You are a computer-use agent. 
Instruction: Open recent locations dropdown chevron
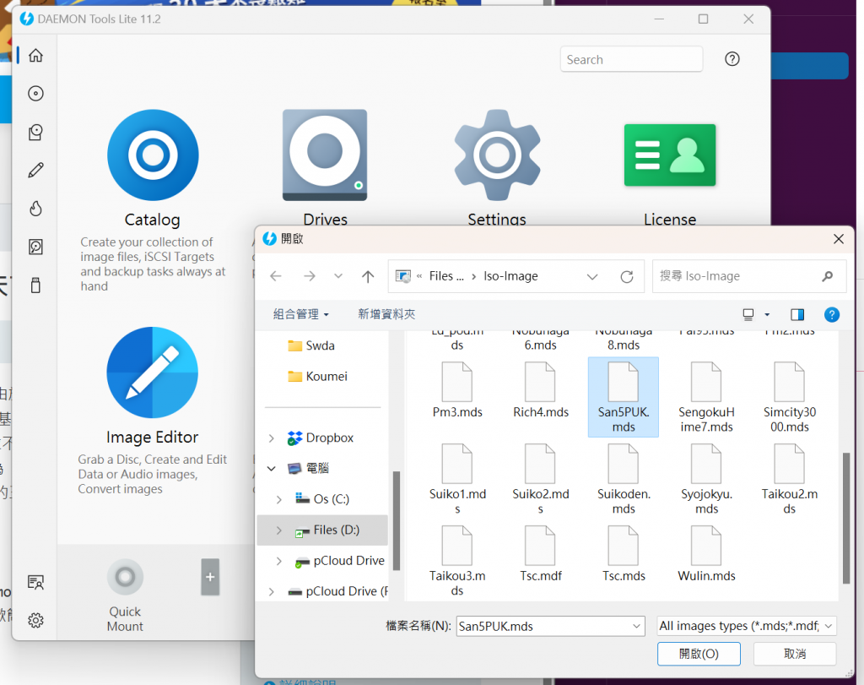(x=338, y=276)
